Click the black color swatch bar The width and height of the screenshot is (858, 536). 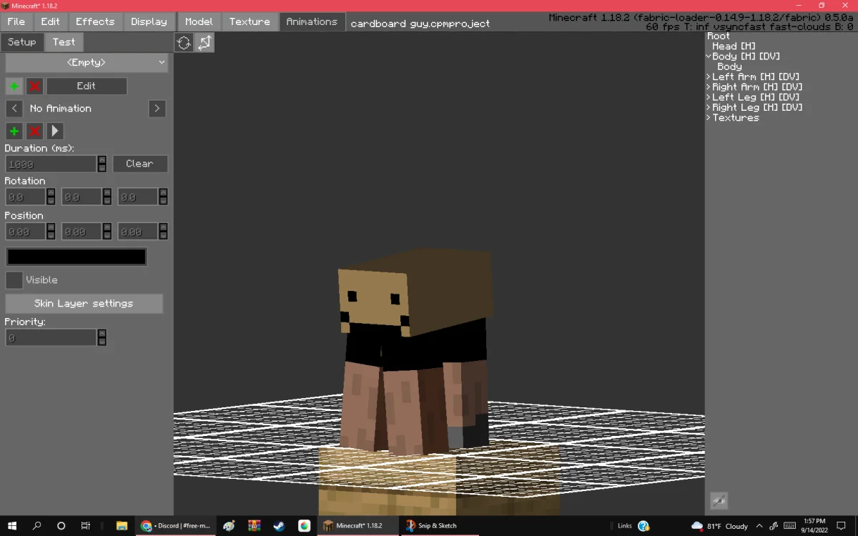[77, 257]
